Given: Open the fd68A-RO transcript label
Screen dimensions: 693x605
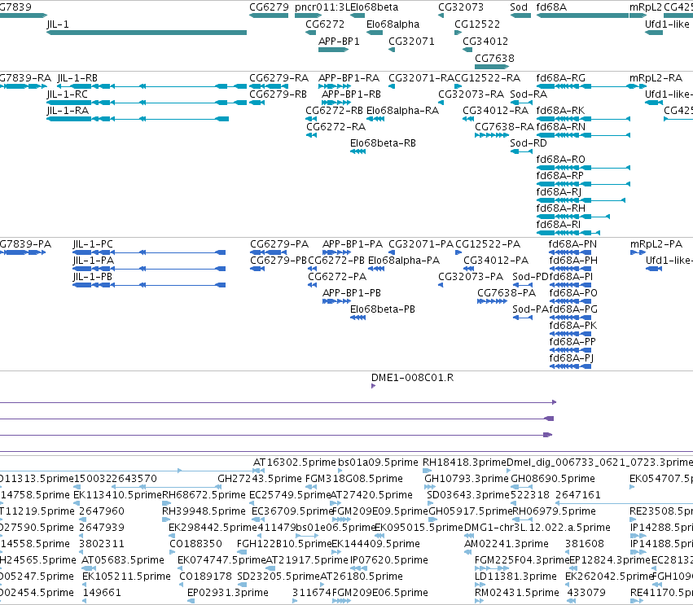Looking at the screenshot, I should 561,160.
